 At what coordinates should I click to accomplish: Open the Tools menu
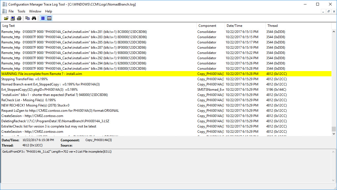pos(21,11)
